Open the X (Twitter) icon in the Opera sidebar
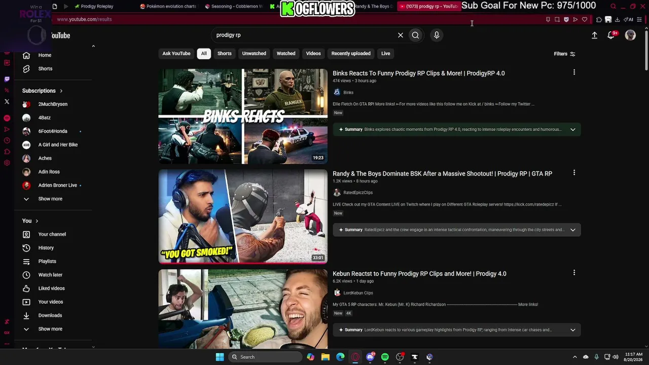The height and width of the screenshot is (365, 649). 7,101
